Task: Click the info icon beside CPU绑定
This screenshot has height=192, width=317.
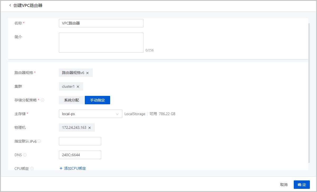Action: point(32,169)
